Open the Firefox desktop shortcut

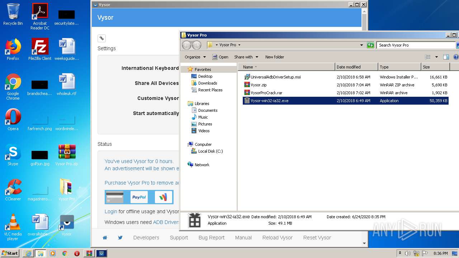pos(13,49)
